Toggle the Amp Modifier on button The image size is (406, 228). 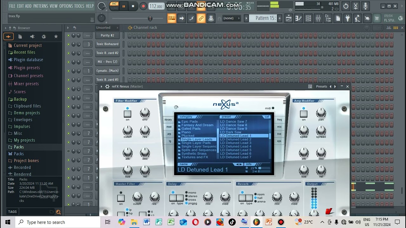point(304,114)
